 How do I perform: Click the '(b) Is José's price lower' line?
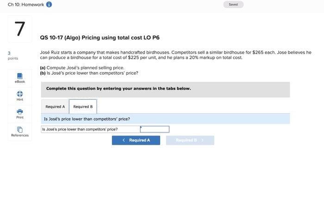[x=89, y=73]
